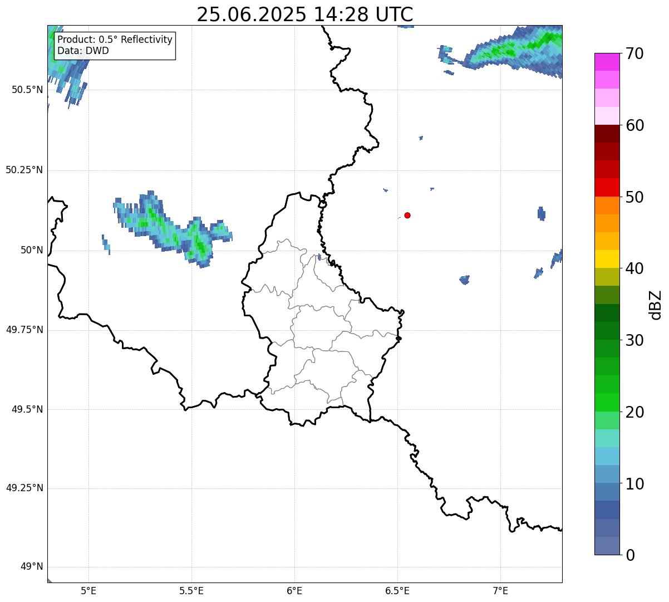Select the yellow colorbar segment near 40
This screenshot has width=669, height=602.
pyautogui.click(x=607, y=259)
